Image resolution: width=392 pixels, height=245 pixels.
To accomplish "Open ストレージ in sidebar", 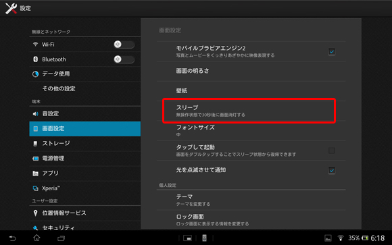I will (84, 144).
